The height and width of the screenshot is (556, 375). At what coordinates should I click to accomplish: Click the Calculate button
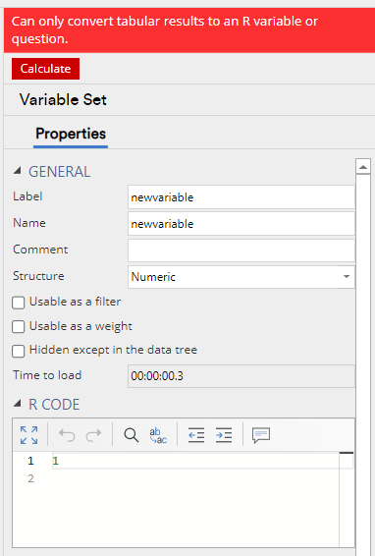(45, 69)
